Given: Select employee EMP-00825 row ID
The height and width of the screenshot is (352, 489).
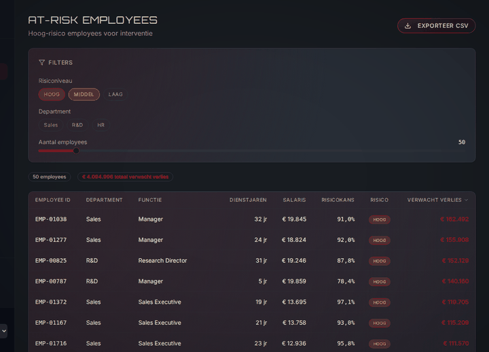Looking at the screenshot, I should 51,260.
